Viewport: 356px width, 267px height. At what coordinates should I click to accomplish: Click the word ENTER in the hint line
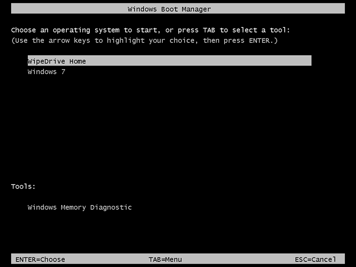coord(259,40)
